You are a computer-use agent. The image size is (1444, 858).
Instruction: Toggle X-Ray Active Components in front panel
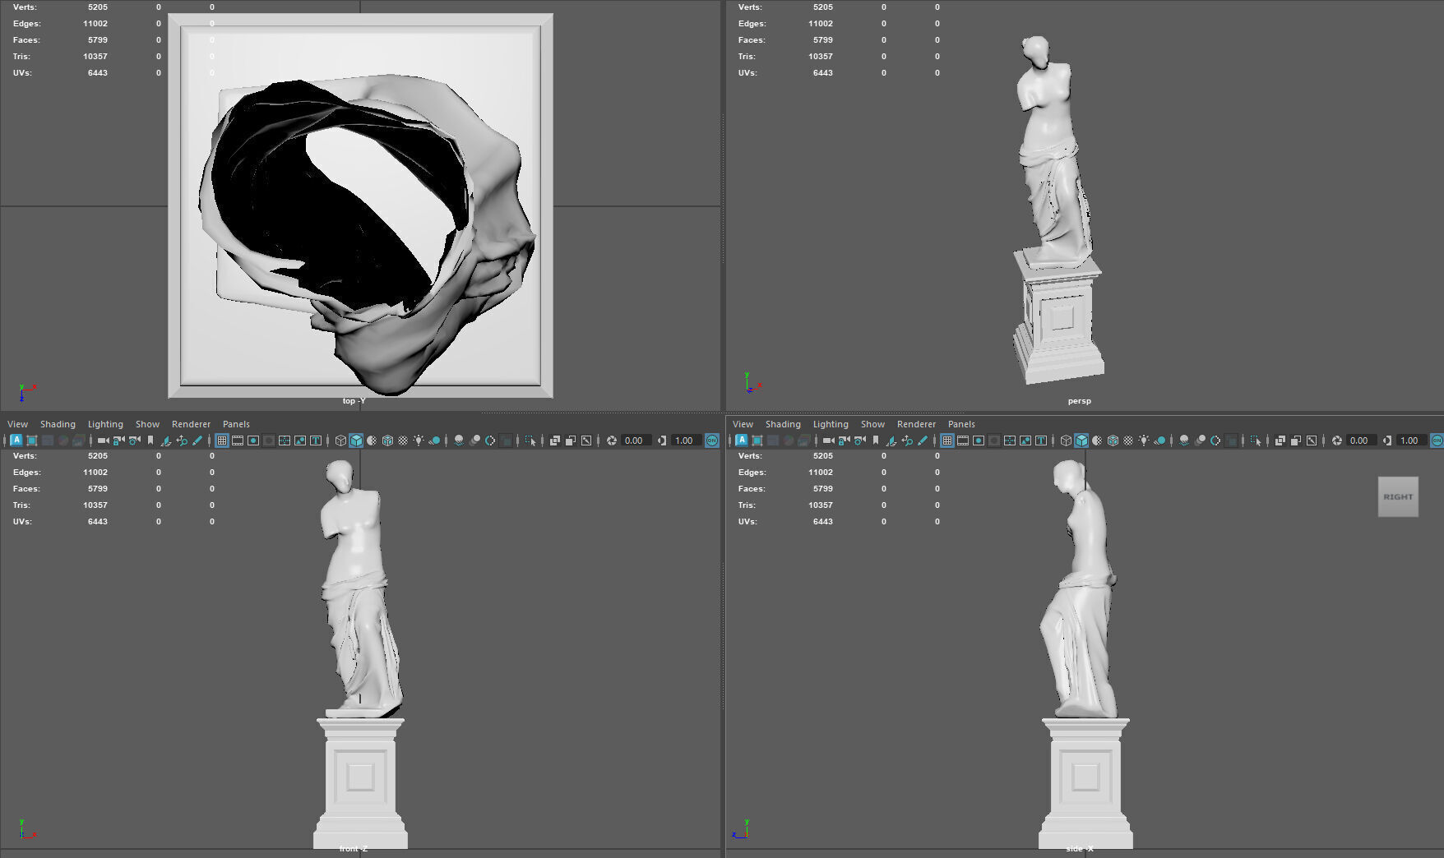571,441
